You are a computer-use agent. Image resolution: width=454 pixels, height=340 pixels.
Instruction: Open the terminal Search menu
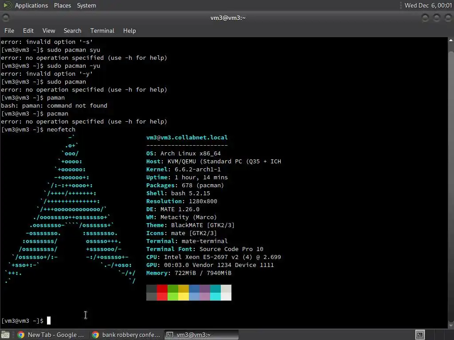point(72,31)
